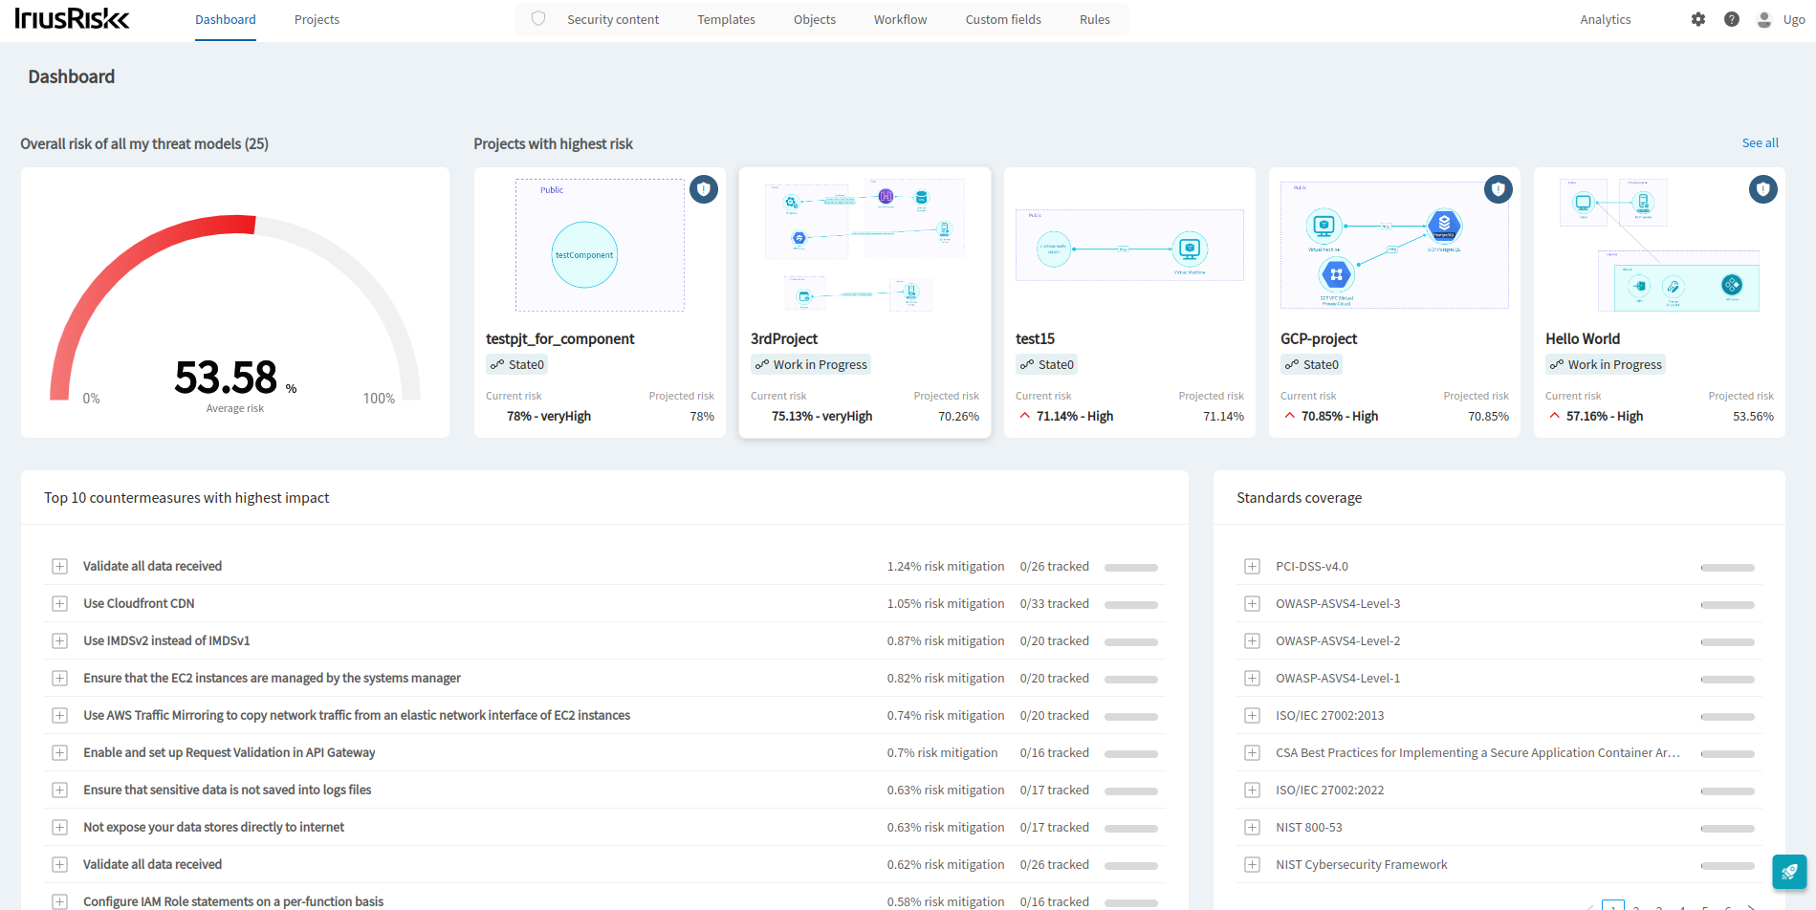Click progress bar for Use Cloudfront CDN
The width and height of the screenshot is (1816, 910).
pyautogui.click(x=1131, y=605)
